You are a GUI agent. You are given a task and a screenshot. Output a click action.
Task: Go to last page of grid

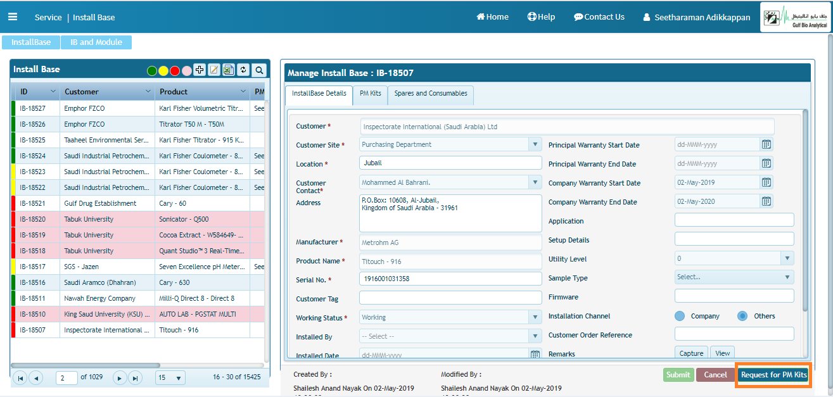pos(135,378)
